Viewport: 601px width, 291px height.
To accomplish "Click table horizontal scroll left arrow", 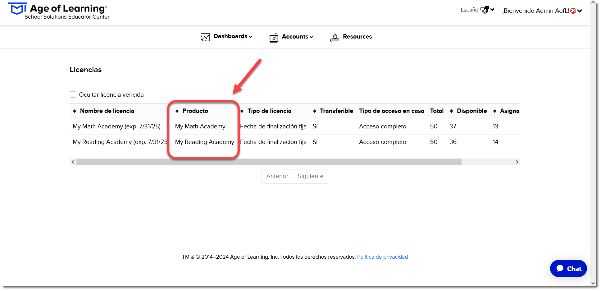I will (x=73, y=162).
